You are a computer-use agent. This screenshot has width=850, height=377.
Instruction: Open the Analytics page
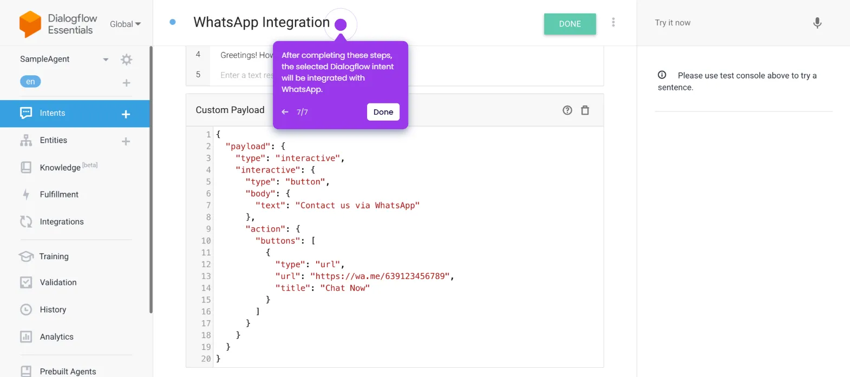coord(56,336)
